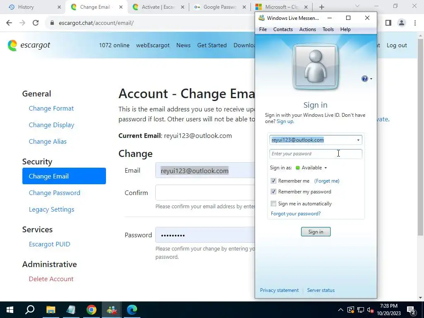Click the Confirm email input field
Screen dimensions: 424x318
(205, 193)
